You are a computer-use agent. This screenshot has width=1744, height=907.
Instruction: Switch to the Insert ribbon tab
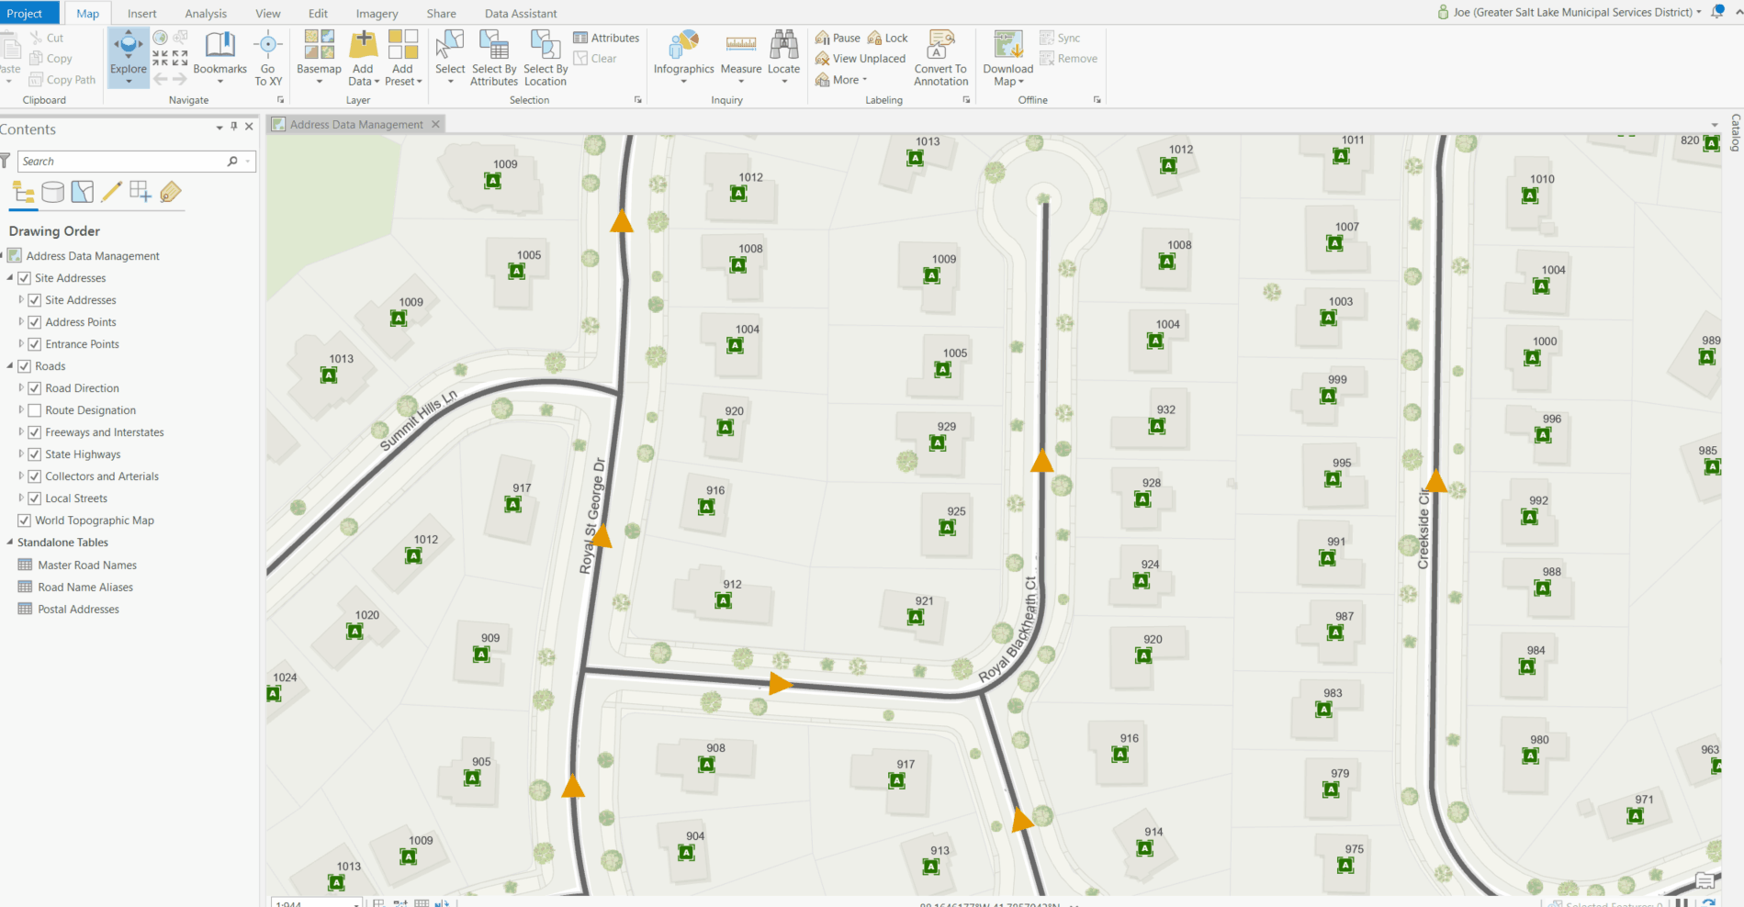click(141, 13)
